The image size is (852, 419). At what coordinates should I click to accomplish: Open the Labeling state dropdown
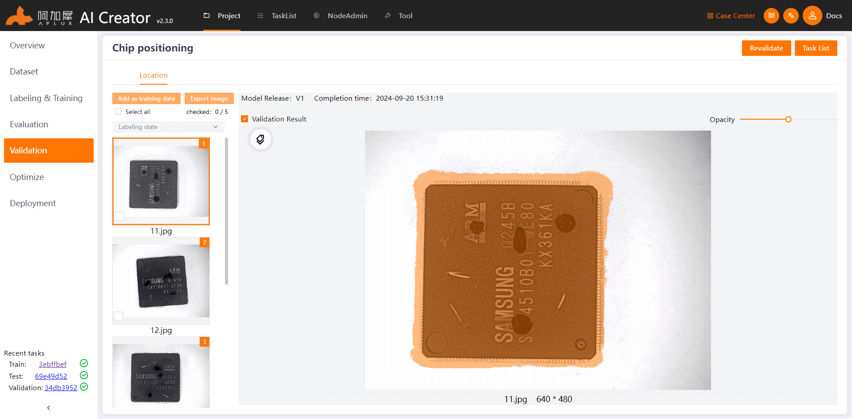click(168, 127)
